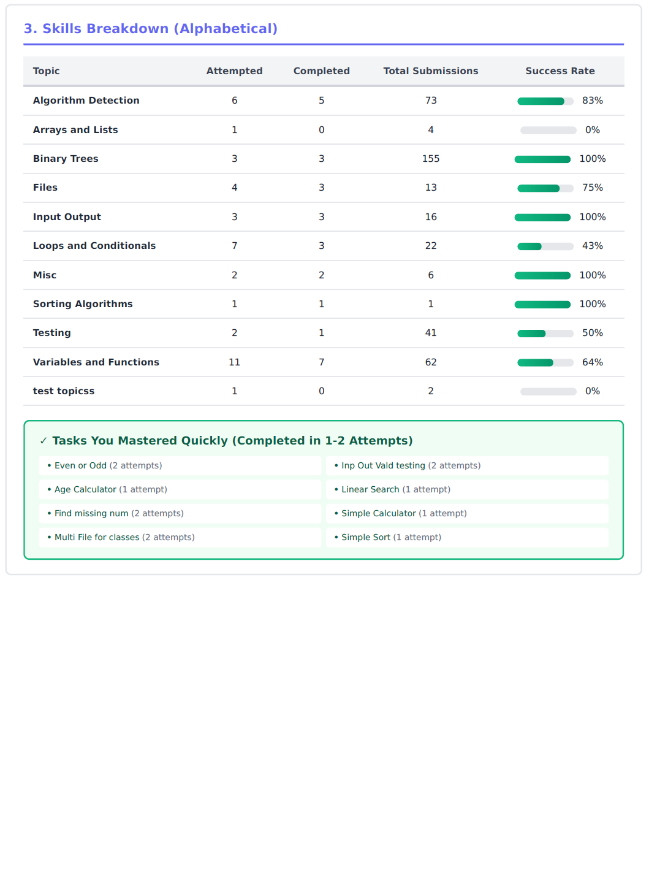Open the Even or Odd task

[80, 466]
